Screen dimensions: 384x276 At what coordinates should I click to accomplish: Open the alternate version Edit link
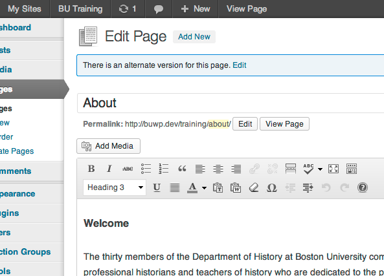pos(239,65)
